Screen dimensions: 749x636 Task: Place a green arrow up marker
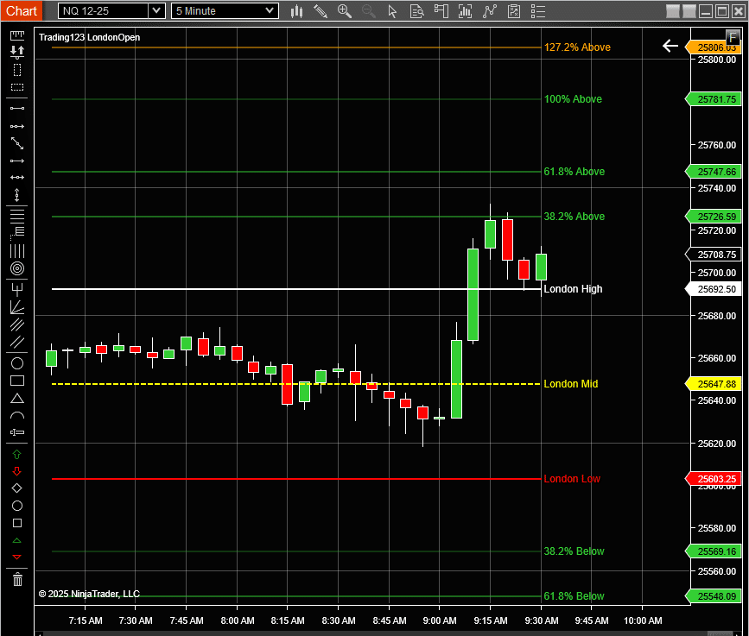tap(17, 454)
